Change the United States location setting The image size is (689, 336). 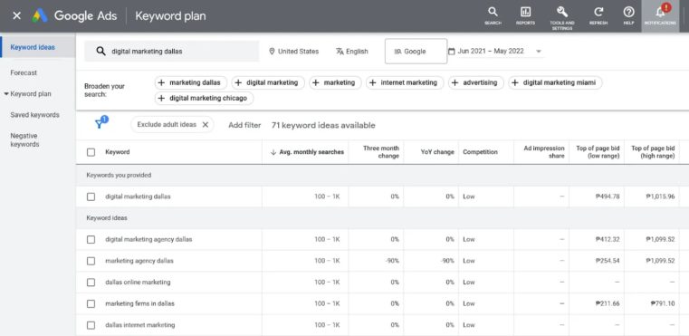tap(294, 52)
